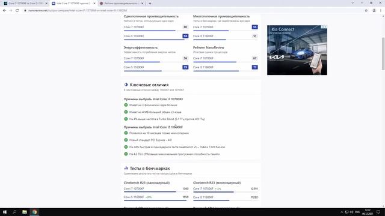385x216 pixels.
Task: Click the NanoReview rating 67 badge
Action: (254, 58)
